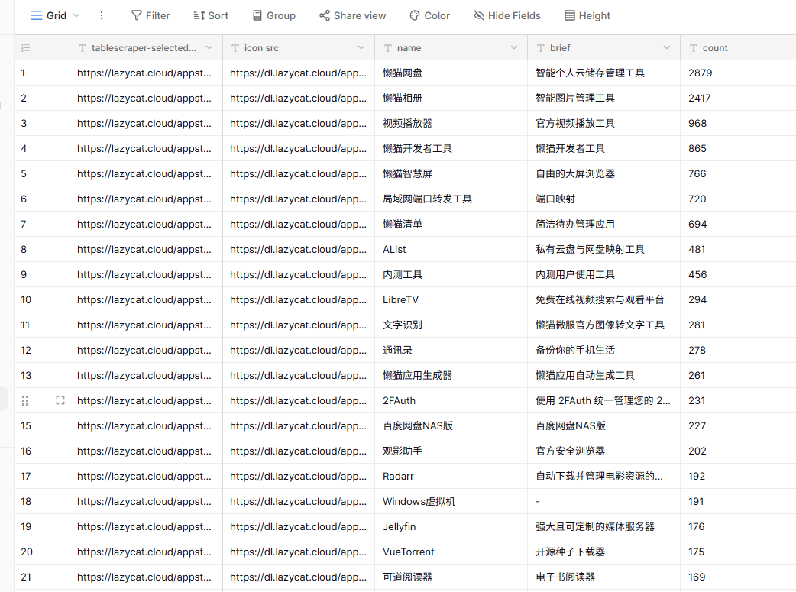Open the lazycat appstore link in row 3
The height and width of the screenshot is (592, 796).
click(x=144, y=124)
